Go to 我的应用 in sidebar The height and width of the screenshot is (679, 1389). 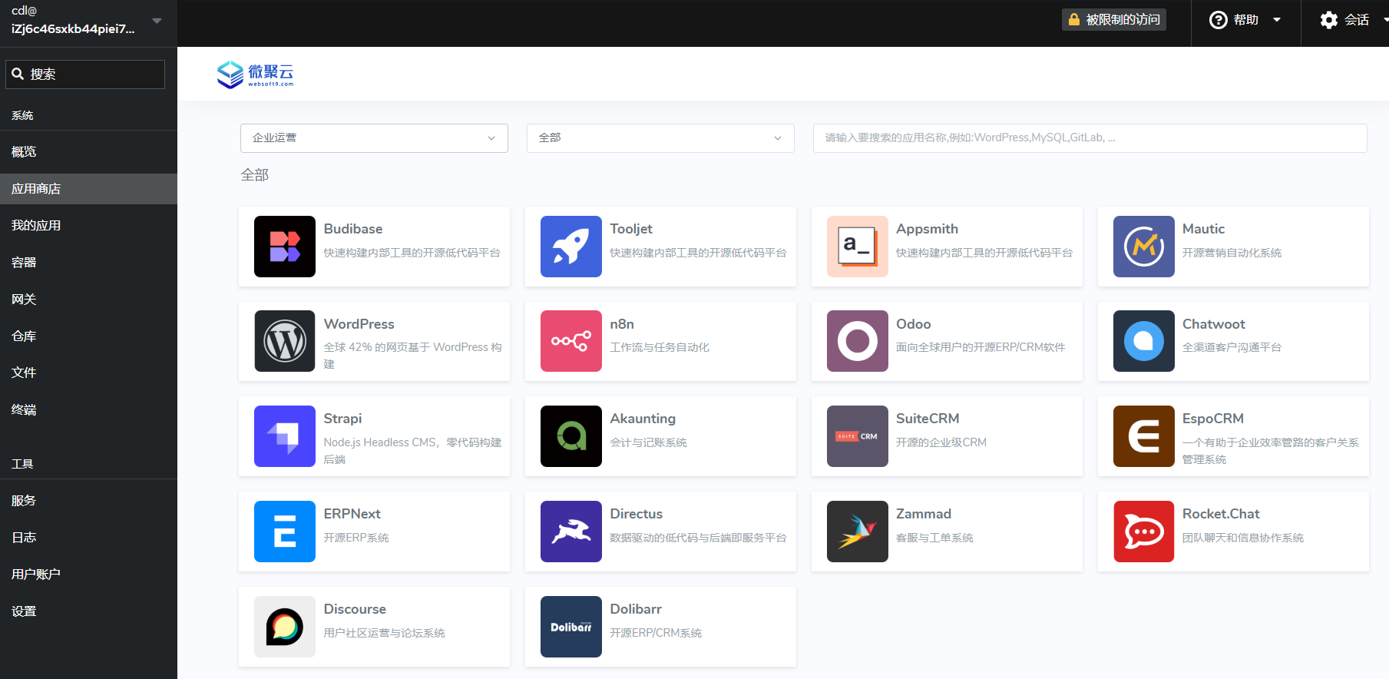(88, 226)
